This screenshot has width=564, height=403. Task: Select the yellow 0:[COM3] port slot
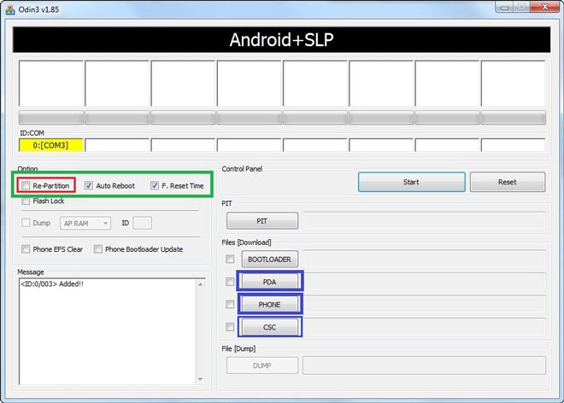(x=50, y=145)
